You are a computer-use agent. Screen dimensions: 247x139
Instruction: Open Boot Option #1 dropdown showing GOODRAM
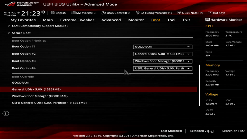(163, 47)
